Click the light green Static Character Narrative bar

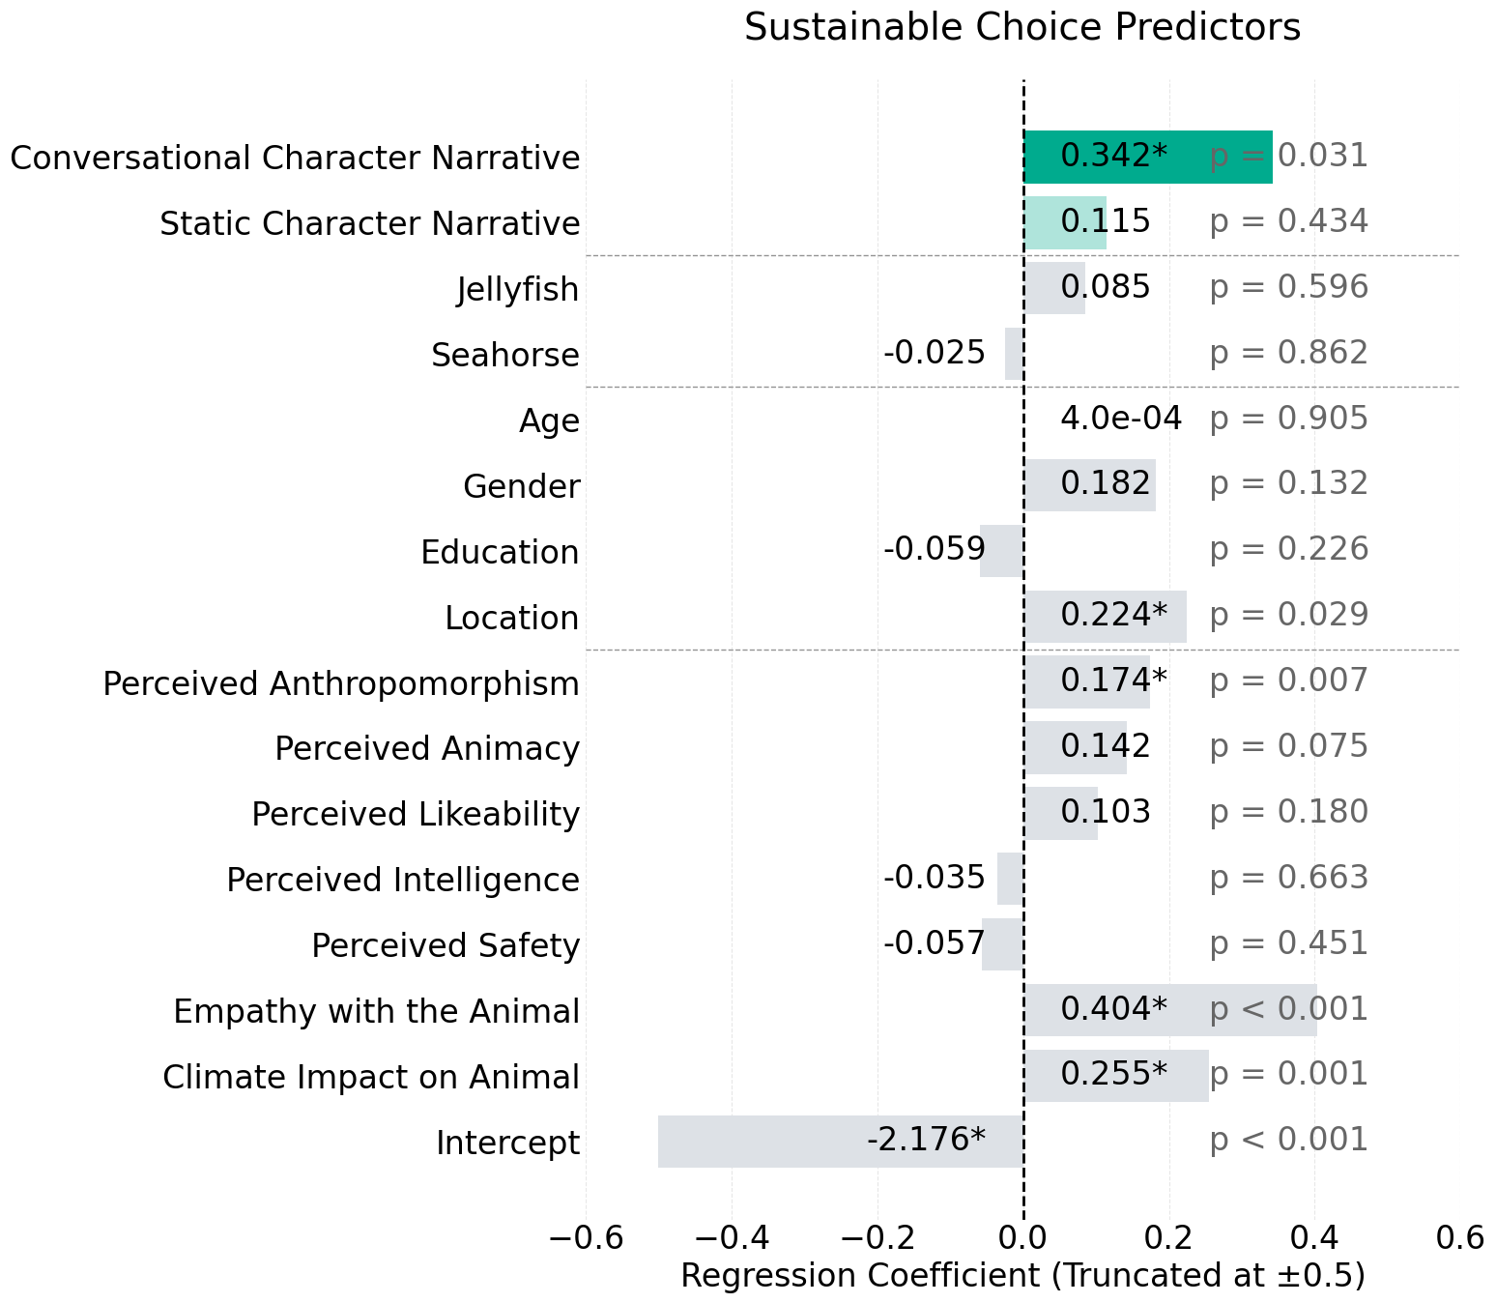1065,223
